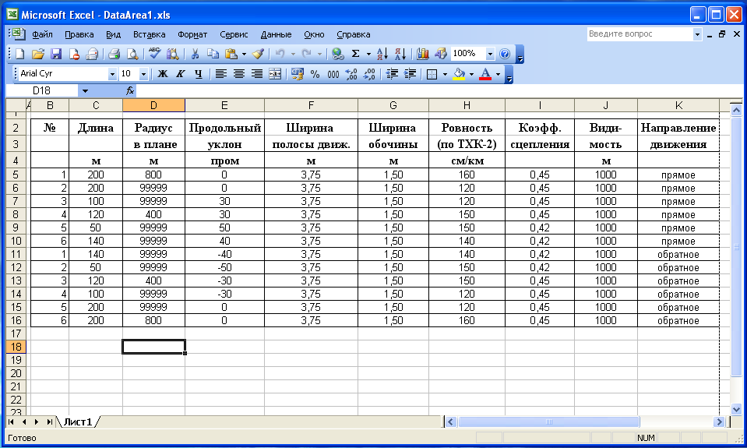Launch the Chart Wizard icon
This screenshot has width=747, height=448.
click(x=422, y=54)
